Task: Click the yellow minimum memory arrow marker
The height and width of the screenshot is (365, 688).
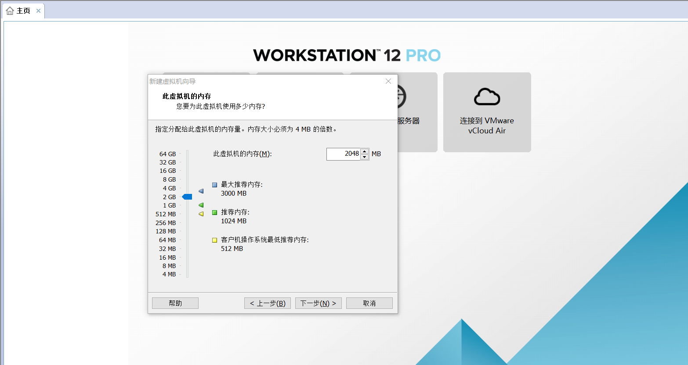Action: tap(201, 214)
